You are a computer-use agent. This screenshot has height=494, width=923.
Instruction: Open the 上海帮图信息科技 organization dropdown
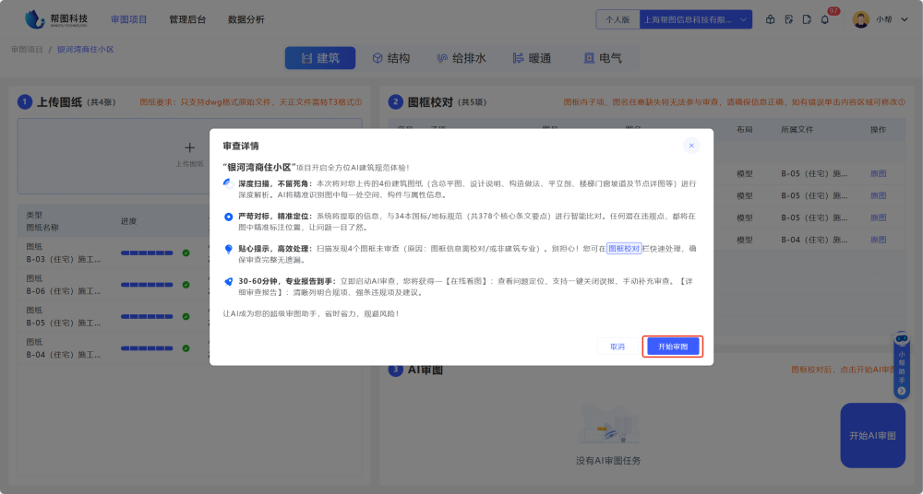tap(707, 19)
